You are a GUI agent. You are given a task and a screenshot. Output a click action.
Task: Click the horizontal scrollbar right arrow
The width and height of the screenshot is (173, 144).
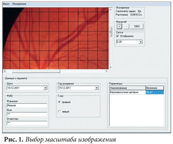pos(107,71)
